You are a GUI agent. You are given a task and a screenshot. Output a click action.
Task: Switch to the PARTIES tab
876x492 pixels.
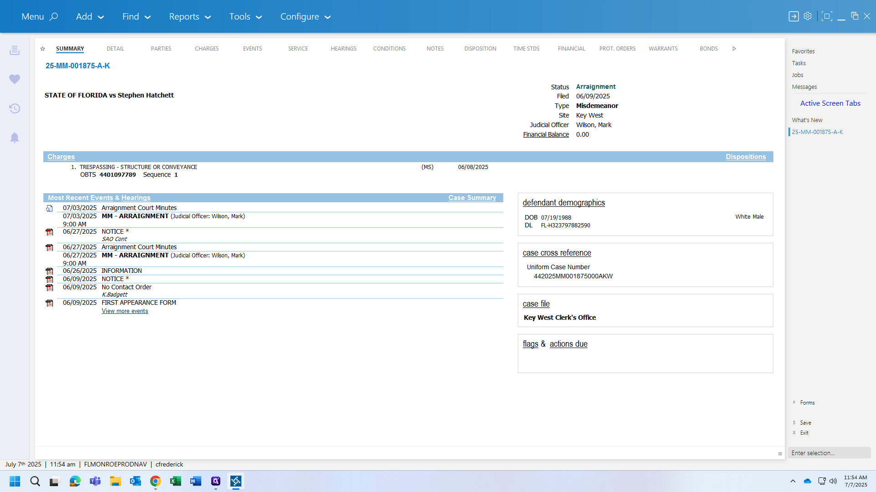point(161,49)
